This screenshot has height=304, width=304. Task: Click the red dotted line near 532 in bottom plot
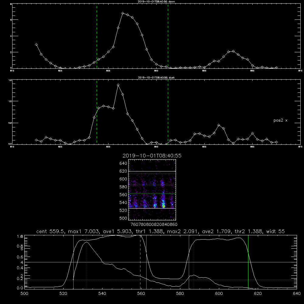(87, 262)
